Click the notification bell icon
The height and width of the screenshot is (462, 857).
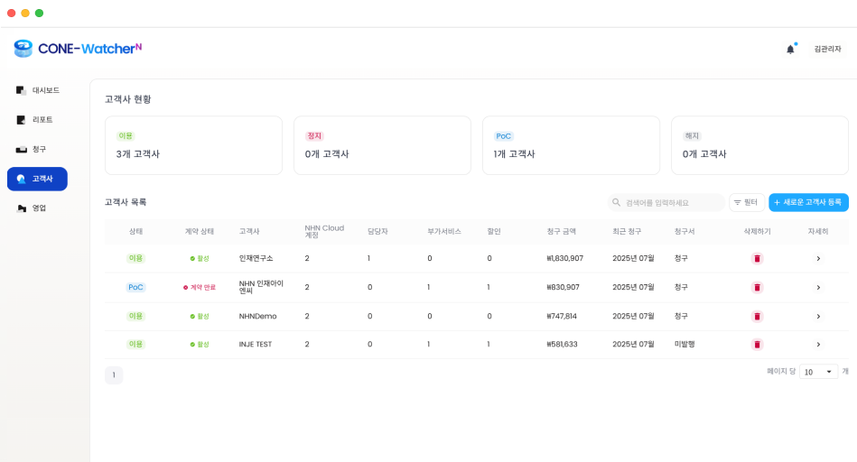coord(790,49)
